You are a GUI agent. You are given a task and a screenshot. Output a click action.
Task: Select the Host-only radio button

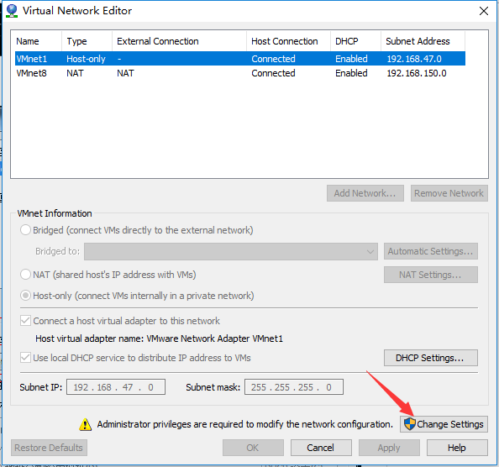tap(25, 296)
